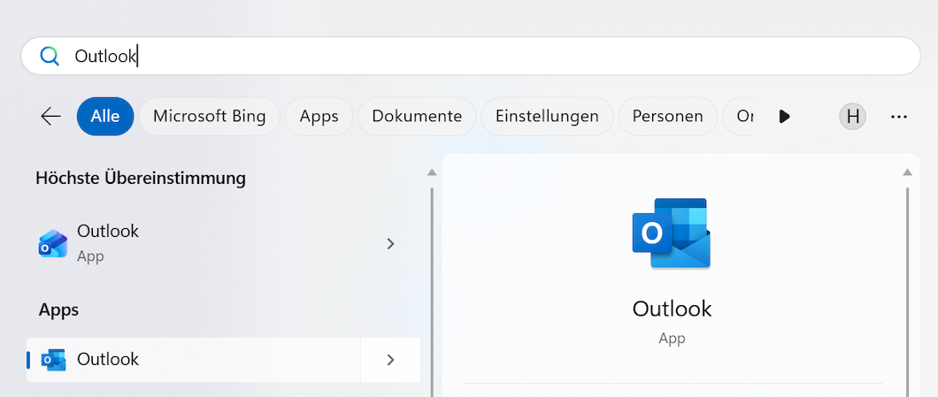This screenshot has height=397, width=938.
Task: Open the three-dot more options menu
Action: click(899, 117)
